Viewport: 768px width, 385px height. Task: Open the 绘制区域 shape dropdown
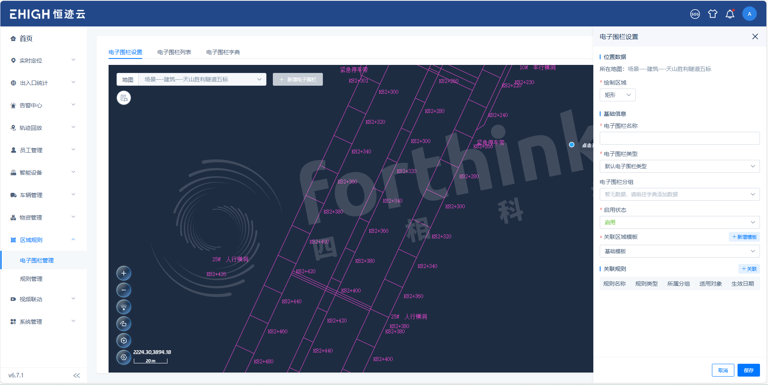(617, 95)
